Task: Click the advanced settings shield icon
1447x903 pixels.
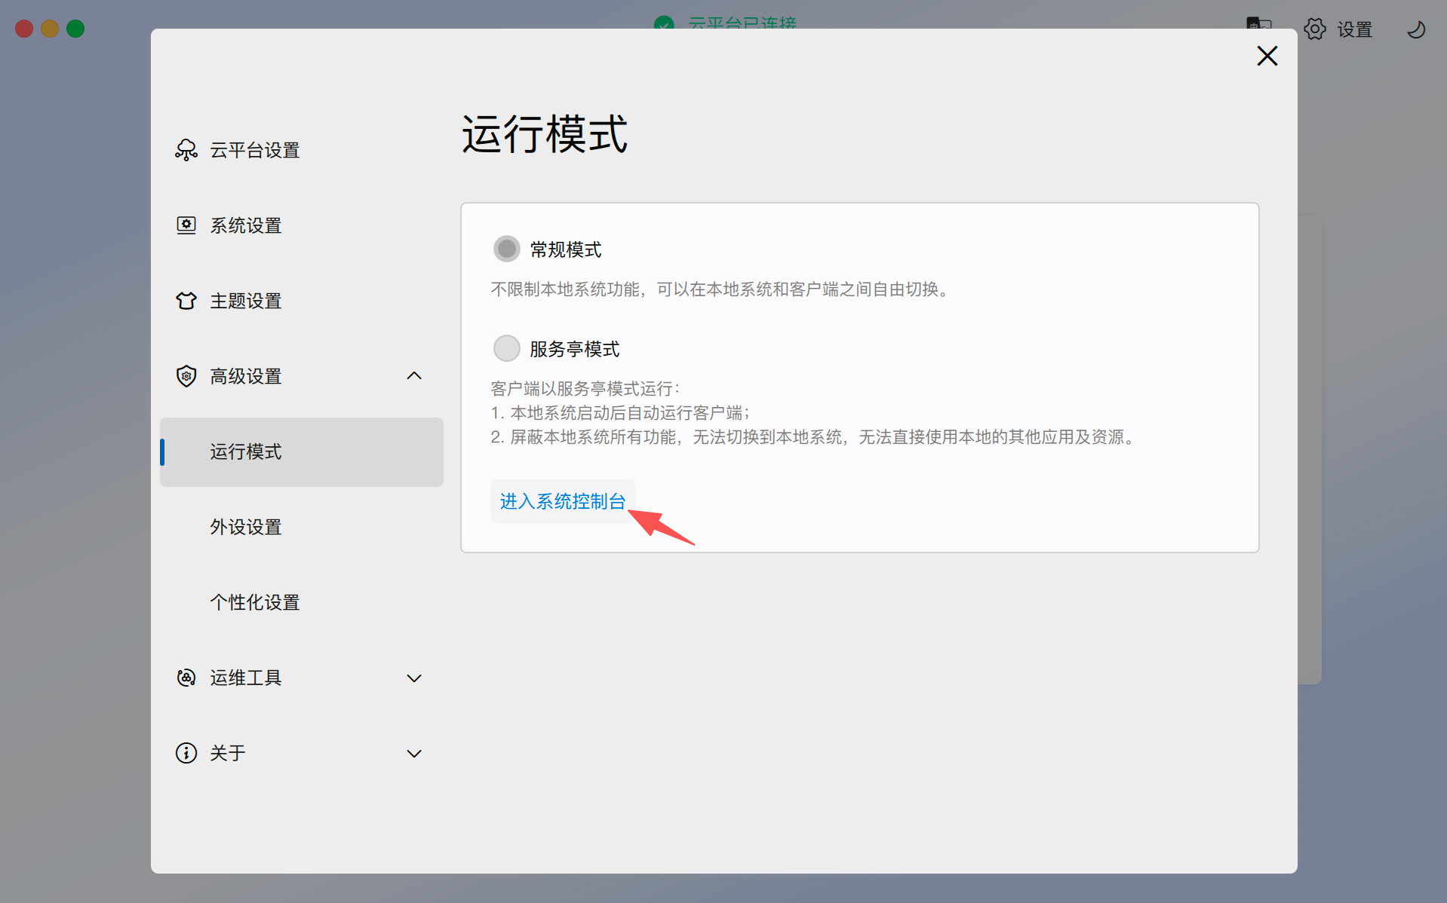Action: (x=186, y=376)
